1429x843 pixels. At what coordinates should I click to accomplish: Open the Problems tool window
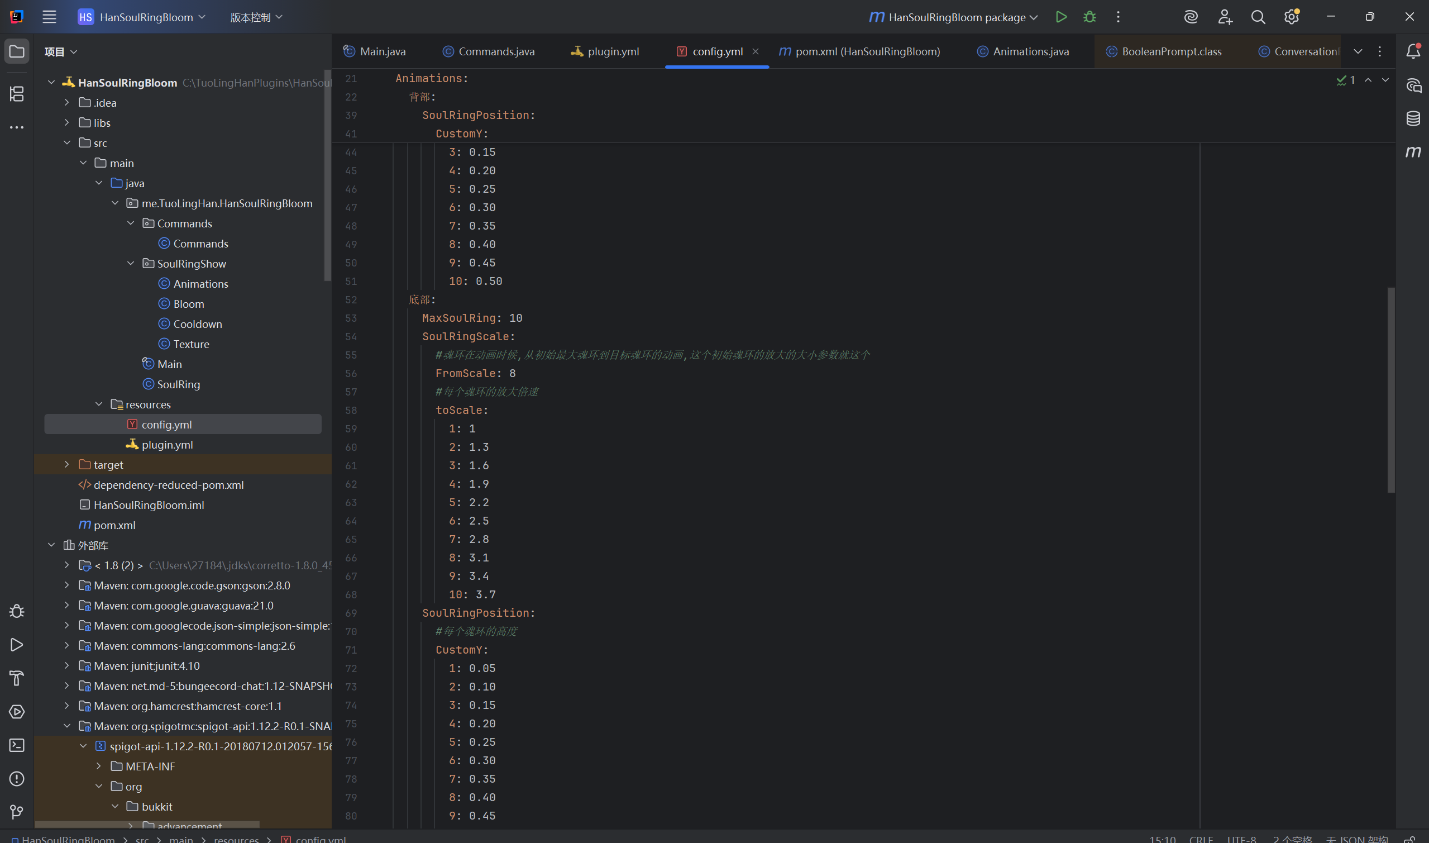pos(17,779)
